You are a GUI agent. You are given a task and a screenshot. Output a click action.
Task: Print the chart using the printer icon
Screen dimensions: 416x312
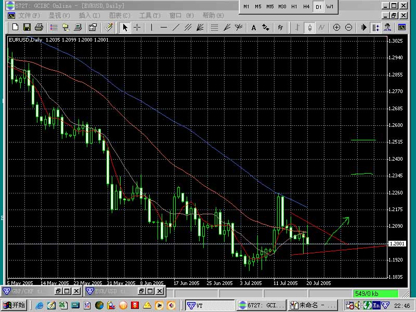click(x=39, y=28)
